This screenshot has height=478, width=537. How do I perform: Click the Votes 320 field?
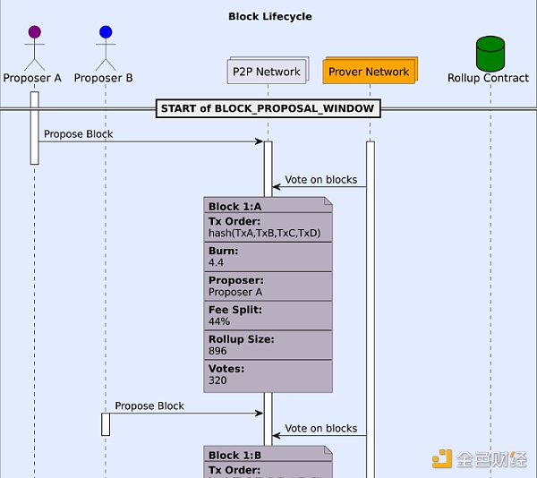point(226,374)
